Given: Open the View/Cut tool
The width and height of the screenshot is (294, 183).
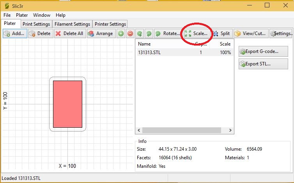Looking at the screenshot, I should [250, 33].
